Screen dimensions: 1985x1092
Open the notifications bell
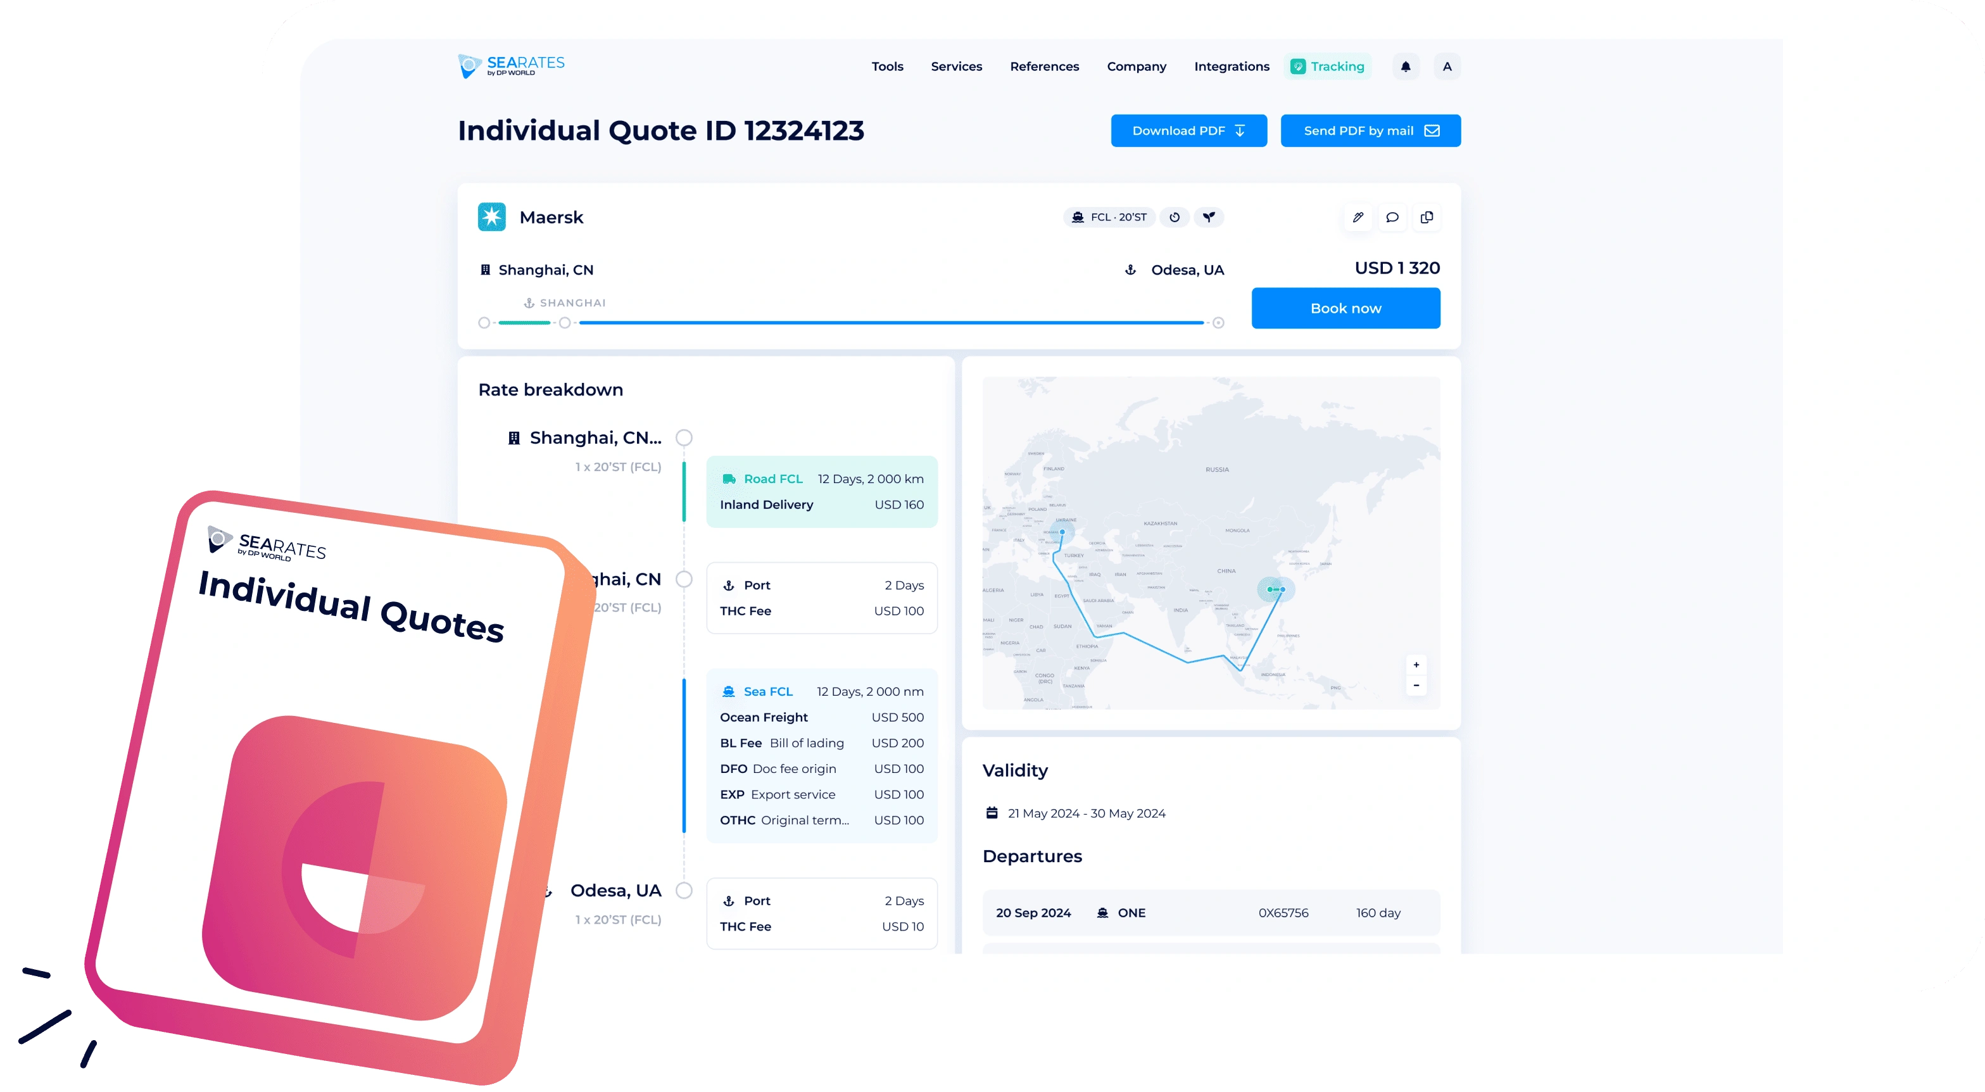click(x=1406, y=66)
